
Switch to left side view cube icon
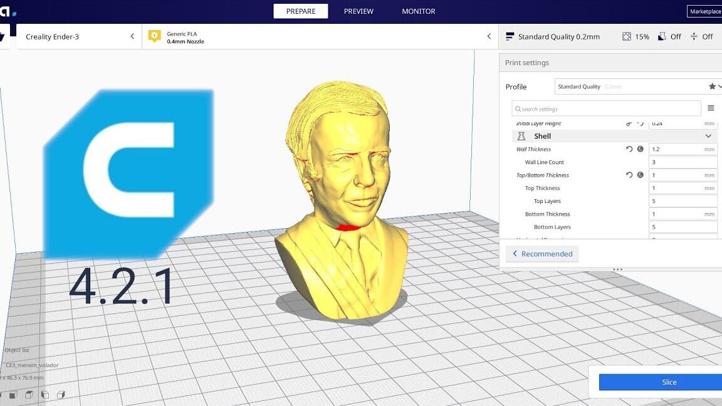pos(45,395)
